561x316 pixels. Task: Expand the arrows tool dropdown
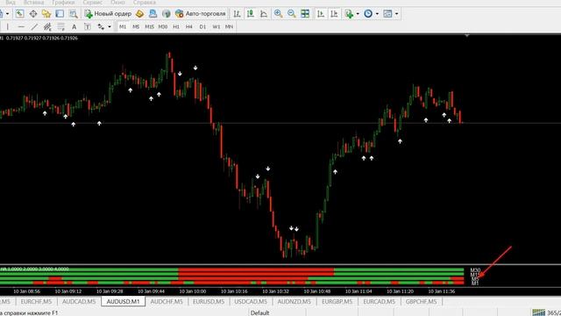point(110,27)
